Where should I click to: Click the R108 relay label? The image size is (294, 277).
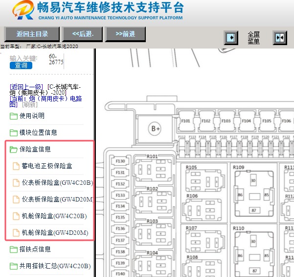[x=192, y=257]
